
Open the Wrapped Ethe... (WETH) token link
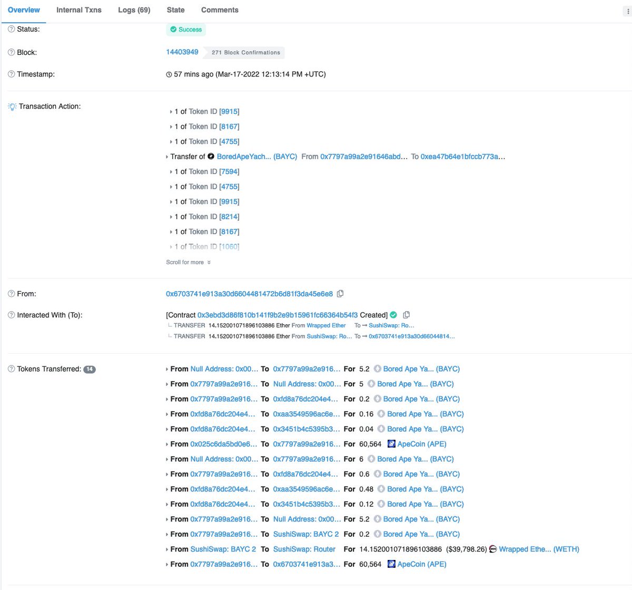coord(539,549)
